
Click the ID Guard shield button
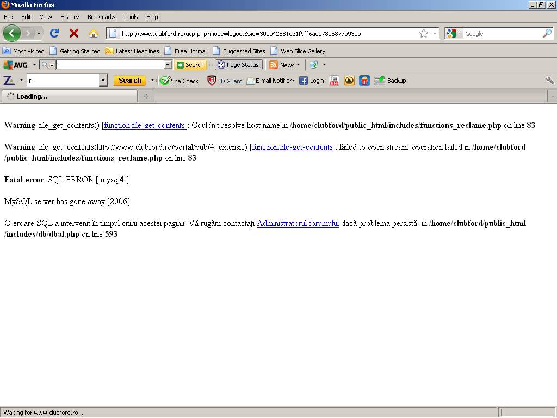(x=225, y=81)
